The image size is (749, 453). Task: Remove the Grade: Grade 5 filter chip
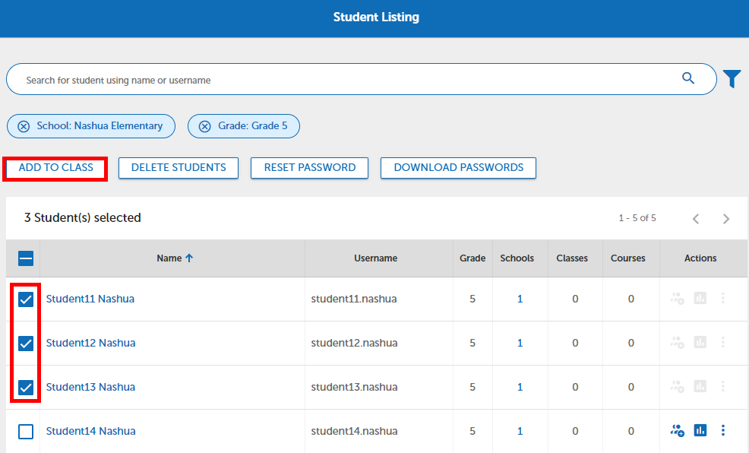click(x=204, y=125)
